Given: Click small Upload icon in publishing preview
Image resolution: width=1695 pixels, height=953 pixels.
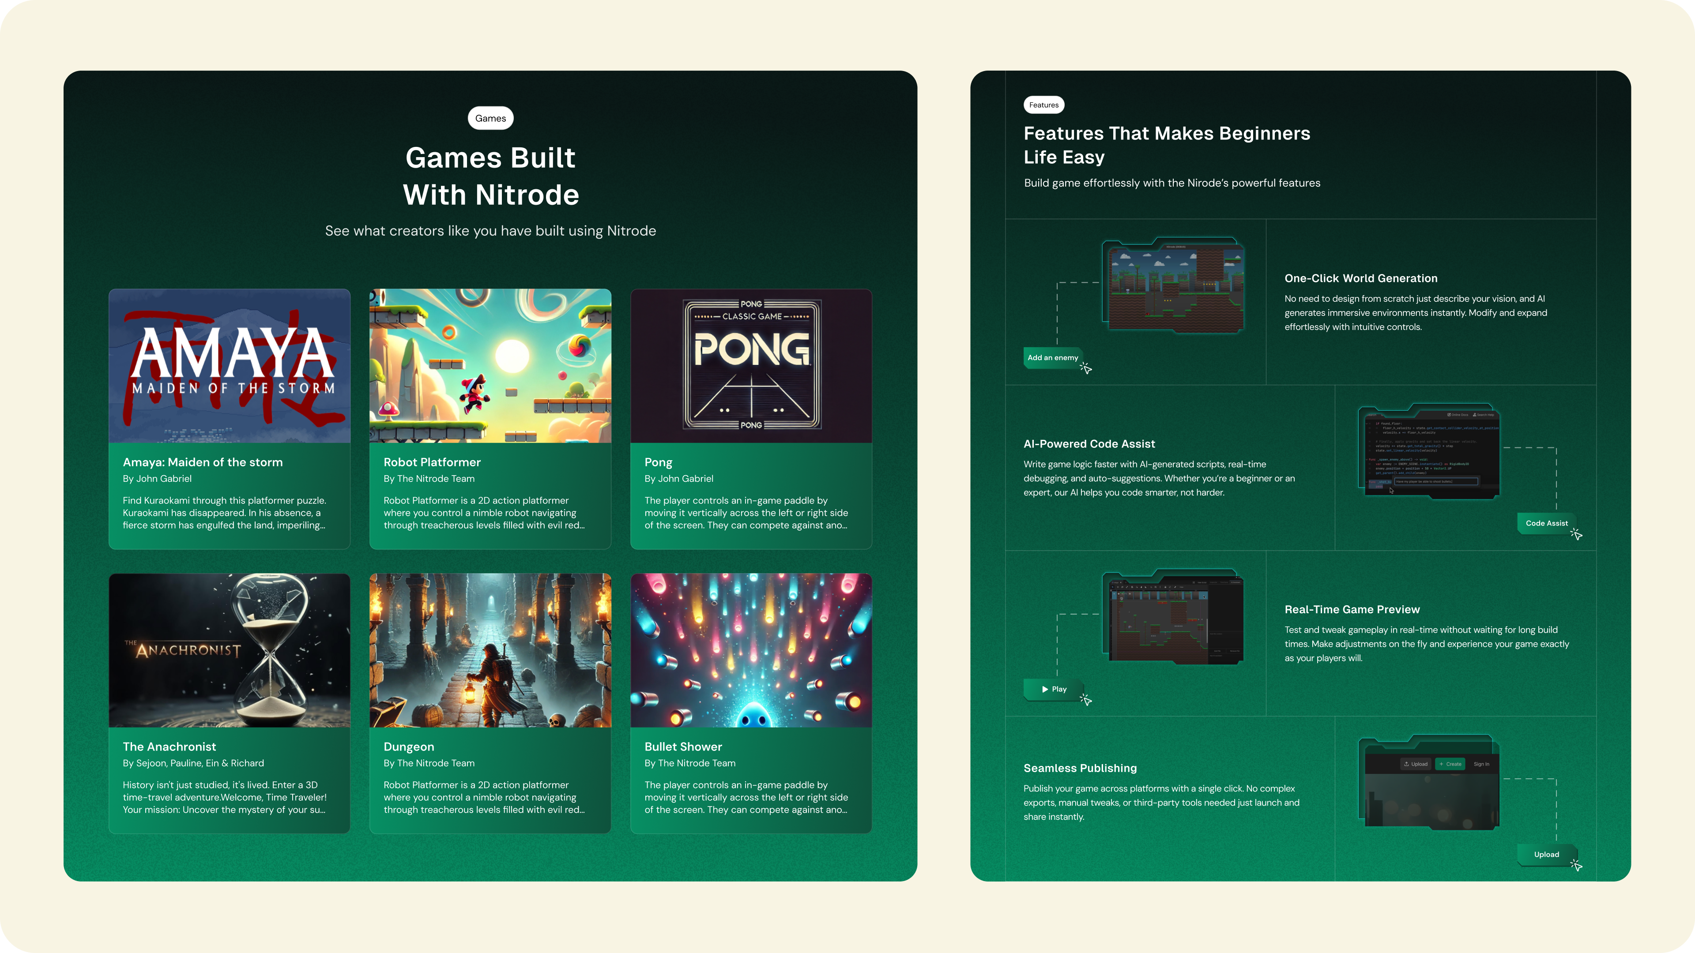Looking at the screenshot, I should (1415, 764).
